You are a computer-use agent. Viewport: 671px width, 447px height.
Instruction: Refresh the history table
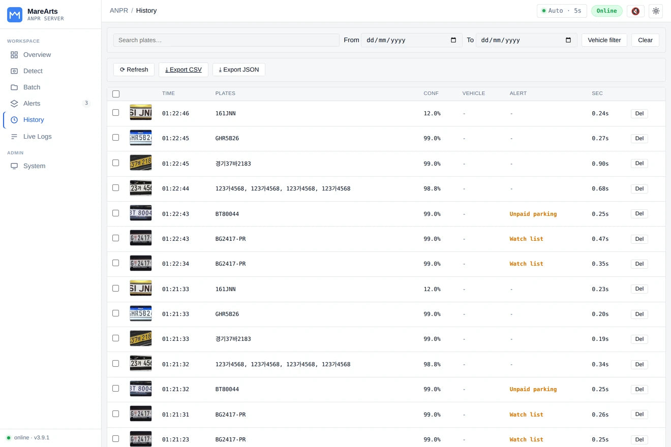[134, 70]
